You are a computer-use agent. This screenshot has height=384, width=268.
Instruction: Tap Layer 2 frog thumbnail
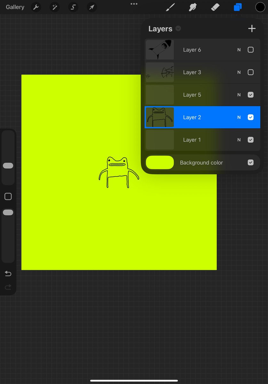[160, 117]
